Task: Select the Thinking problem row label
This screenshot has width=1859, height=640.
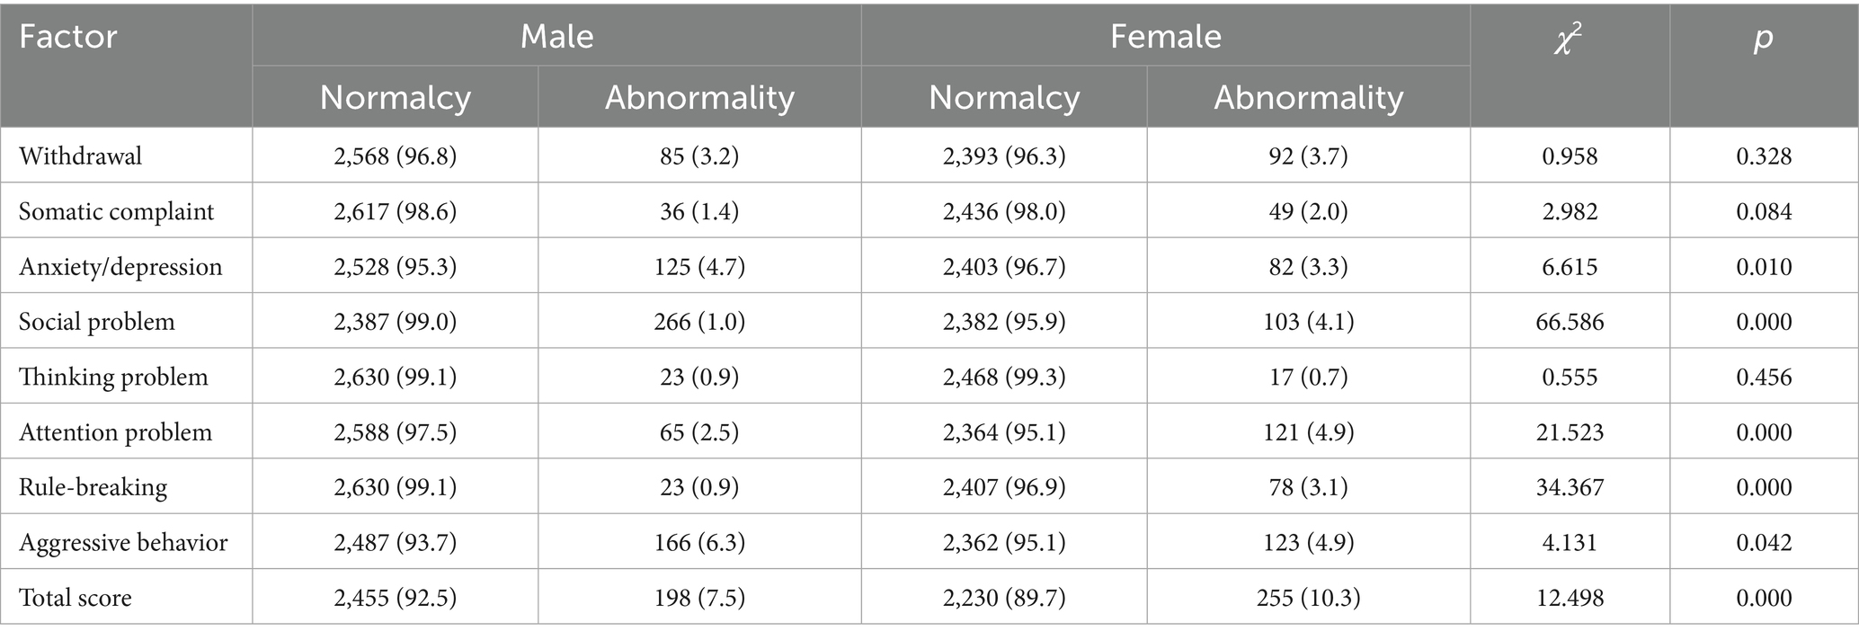Action: (113, 377)
